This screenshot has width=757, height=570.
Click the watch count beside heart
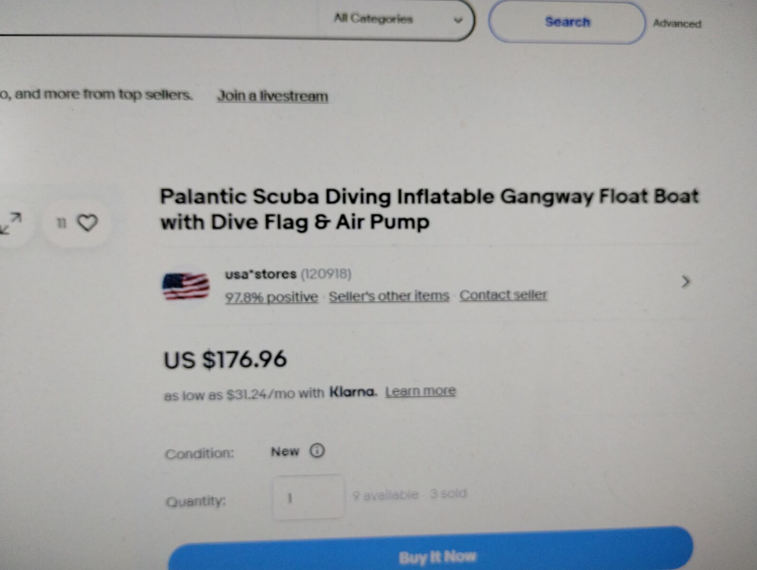point(61,223)
